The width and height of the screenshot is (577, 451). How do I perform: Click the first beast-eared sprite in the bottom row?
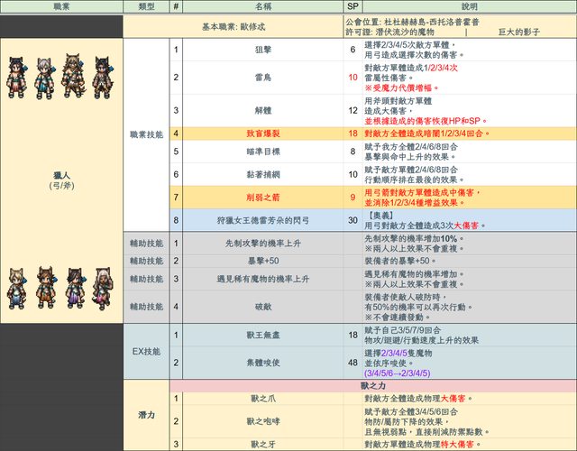pos(14,287)
